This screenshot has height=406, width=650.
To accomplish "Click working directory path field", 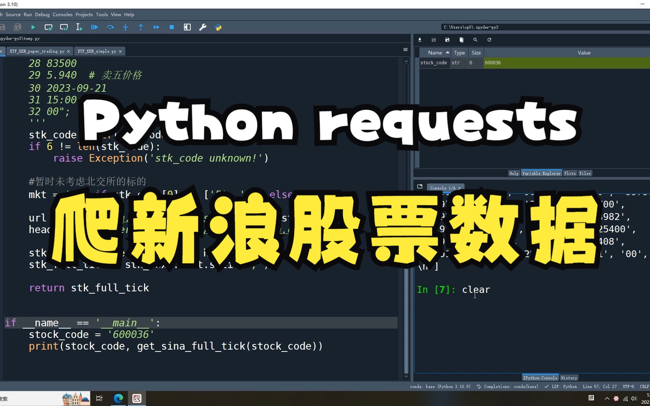I will coord(545,27).
